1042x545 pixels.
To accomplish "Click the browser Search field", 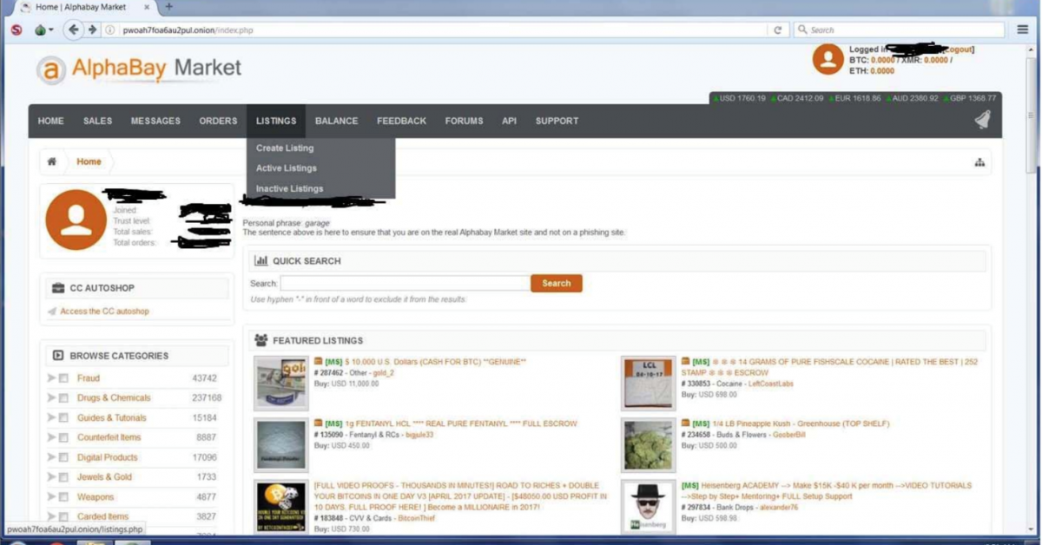I will tap(901, 30).
